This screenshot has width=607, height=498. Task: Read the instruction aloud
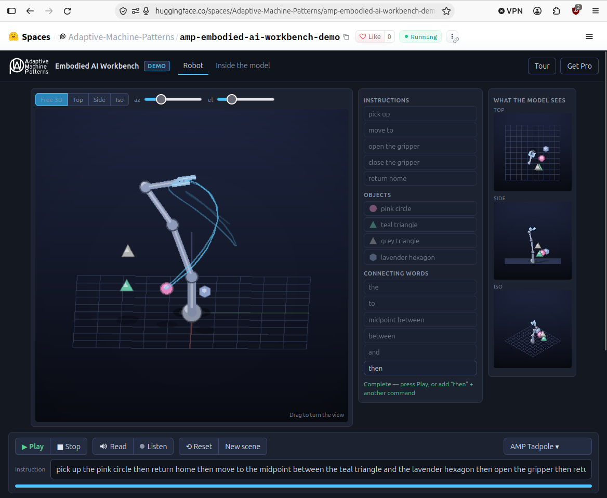[113, 447]
